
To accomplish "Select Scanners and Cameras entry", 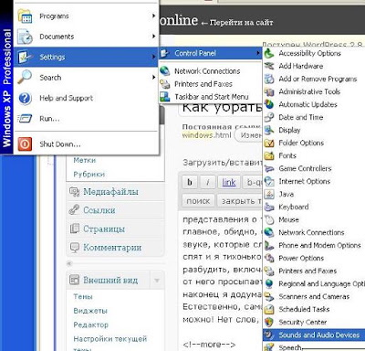I will pos(314,296).
